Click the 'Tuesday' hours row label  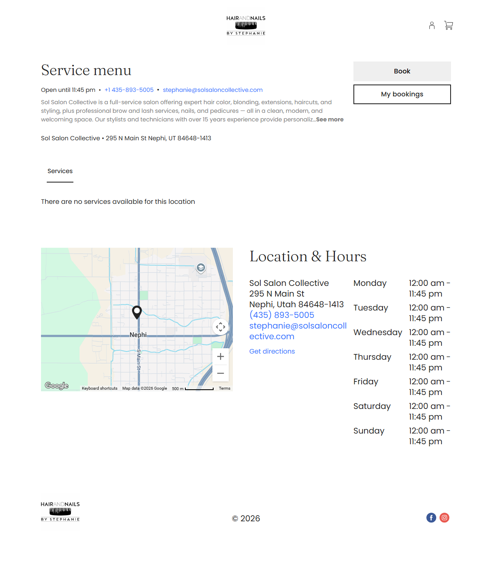point(371,308)
